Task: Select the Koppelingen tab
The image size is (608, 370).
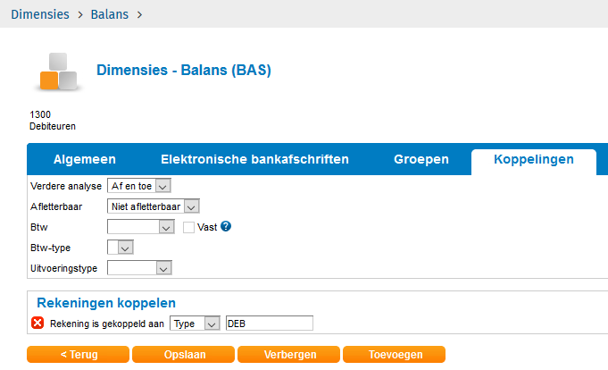Action: [x=534, y=159]
